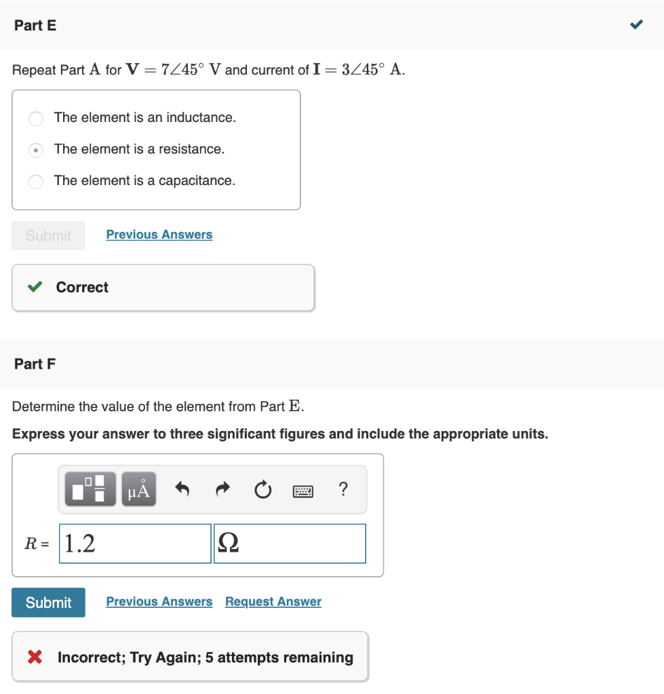The height and width of the screenshot is (694, 664).
Task: Click the green checkmark in the Correct box
Action: click(x=35, y=287)
